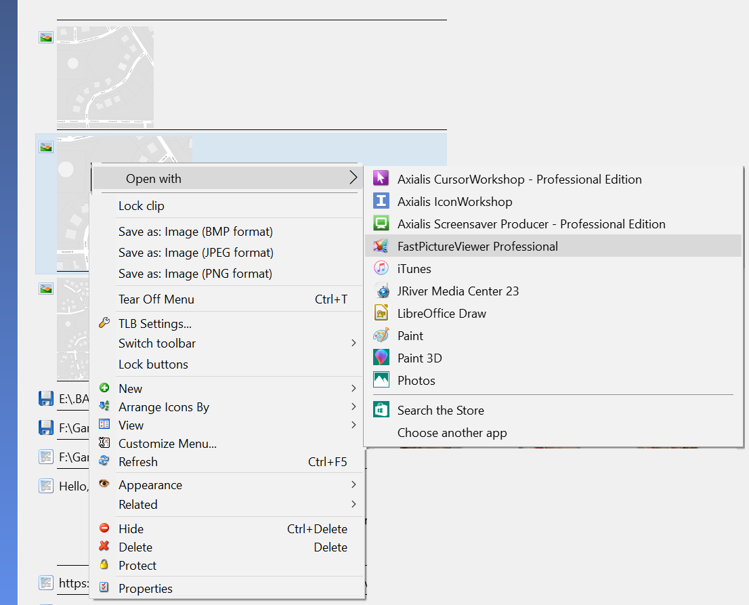749x605 pixels.
Task: Expand the Arrange Icons By submenu arrow
Action: 353,406
